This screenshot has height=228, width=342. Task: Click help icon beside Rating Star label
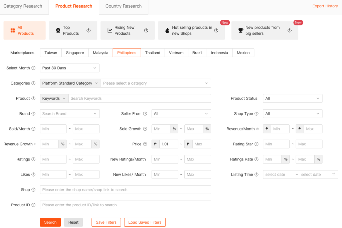tap(256, 144)
